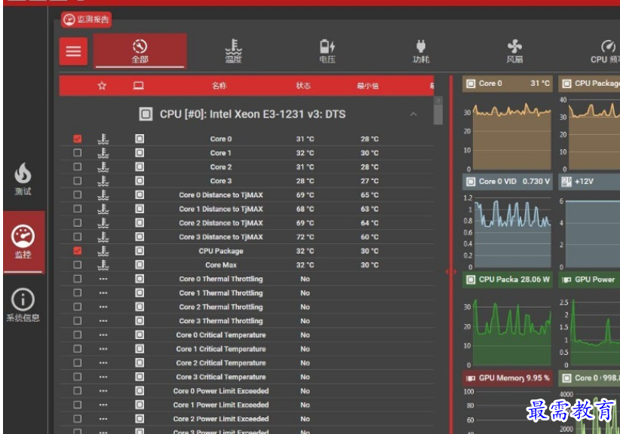620x434 pixels.
Task: Click the star favorites column header icon
Action: [102, 86]
